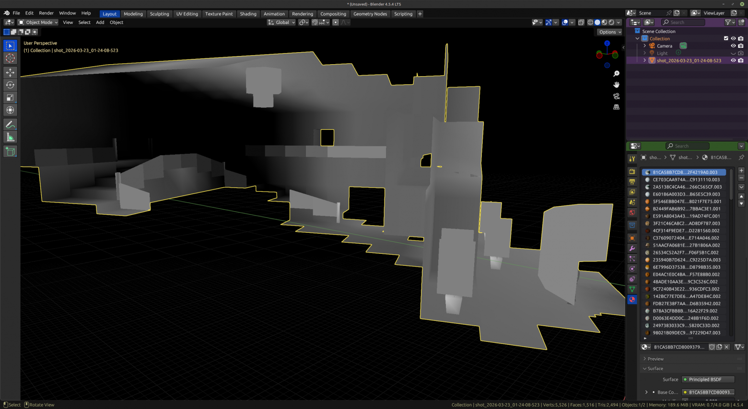Uncheck the Collection exclude checkbox
The image size is (748, 409).
point(726,39)
